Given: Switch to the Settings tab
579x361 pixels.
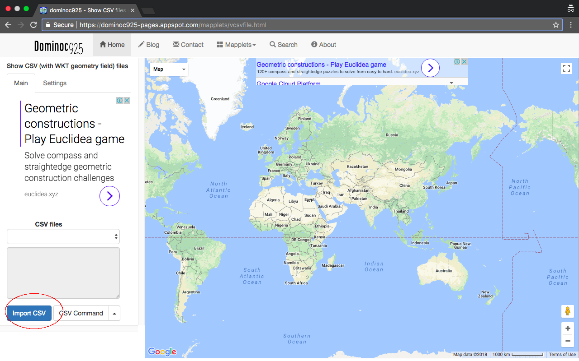Looking at the screenshot, I should pyautogui.click(x=54, y=83).
